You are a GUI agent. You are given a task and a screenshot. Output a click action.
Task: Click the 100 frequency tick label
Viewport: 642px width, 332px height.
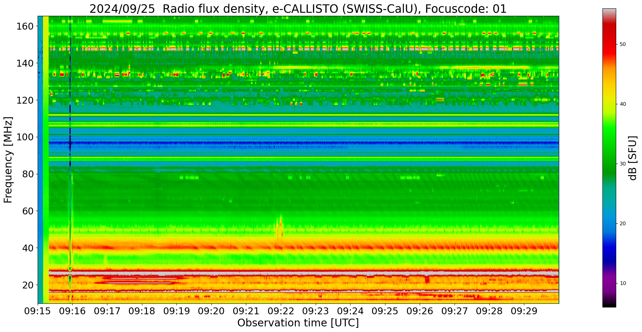click(25, 137)
